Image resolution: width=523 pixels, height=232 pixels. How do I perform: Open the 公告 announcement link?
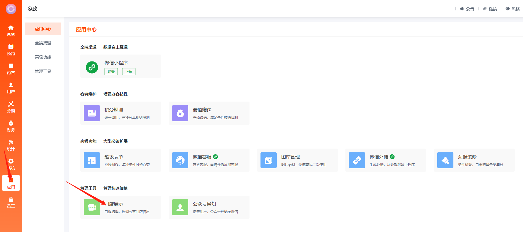coord(467,9)
